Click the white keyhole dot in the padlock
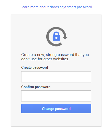The height and width of the screenshot is (128, 111). click(x=56, y=38)
